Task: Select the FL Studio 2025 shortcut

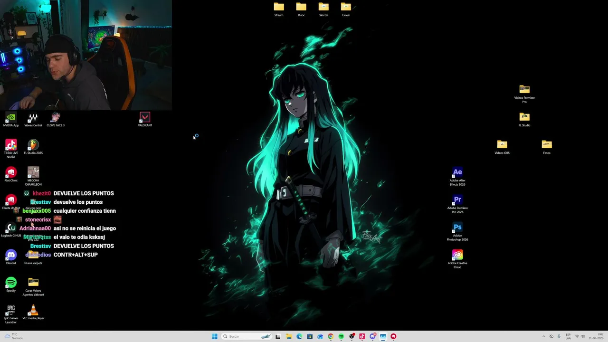Action: (x=33, y=147)
